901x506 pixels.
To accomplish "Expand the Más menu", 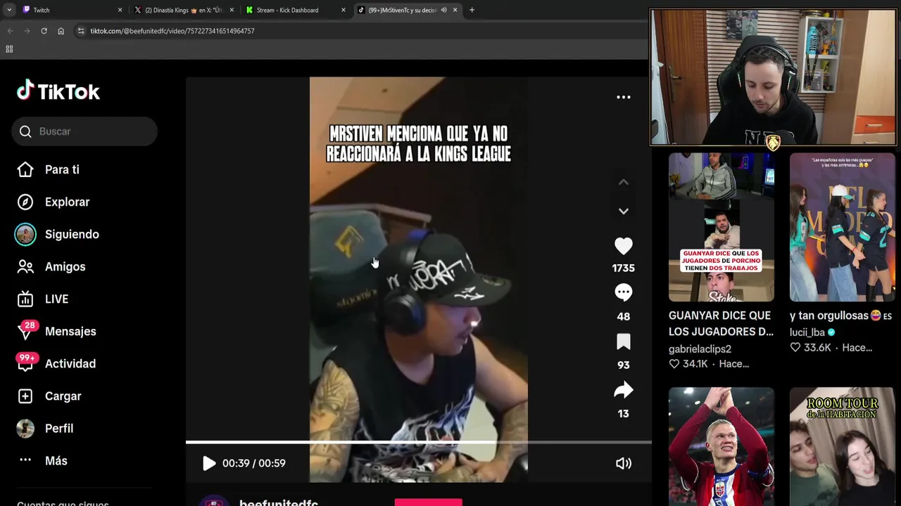I will point(56,460).
